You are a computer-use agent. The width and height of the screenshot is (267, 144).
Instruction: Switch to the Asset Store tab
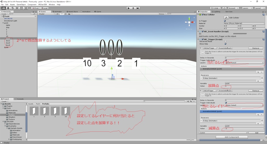pos(72,12)
